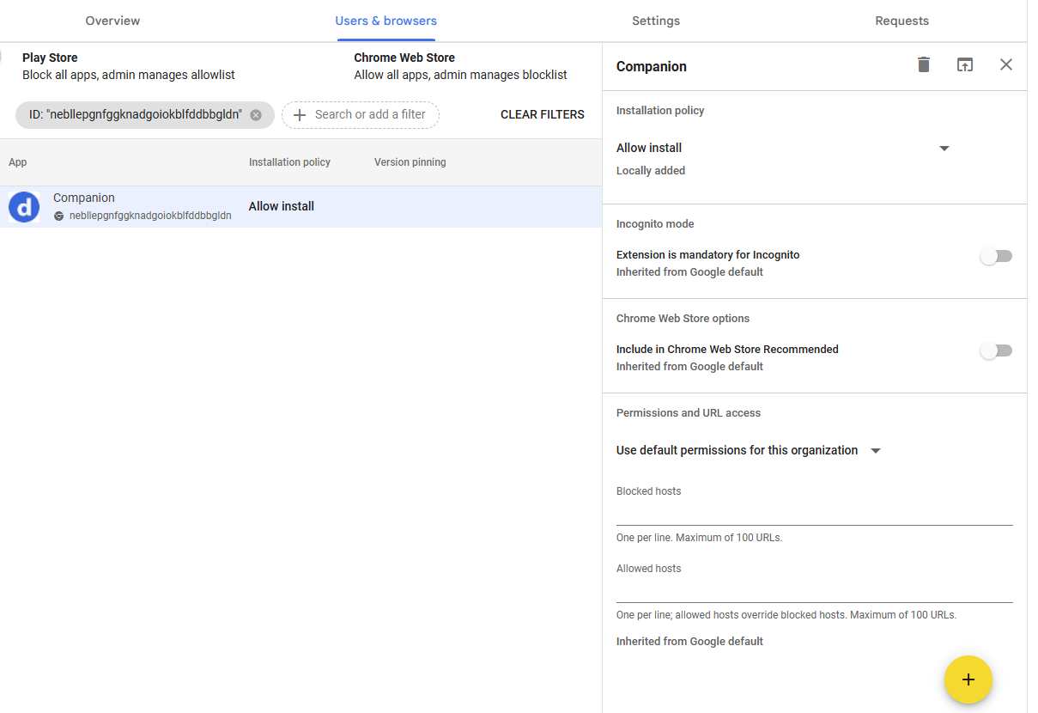The width and height of the screenshot is (1038, 713).
Task: Delete the Companion extension with trash icon
Action: point(924,65)
